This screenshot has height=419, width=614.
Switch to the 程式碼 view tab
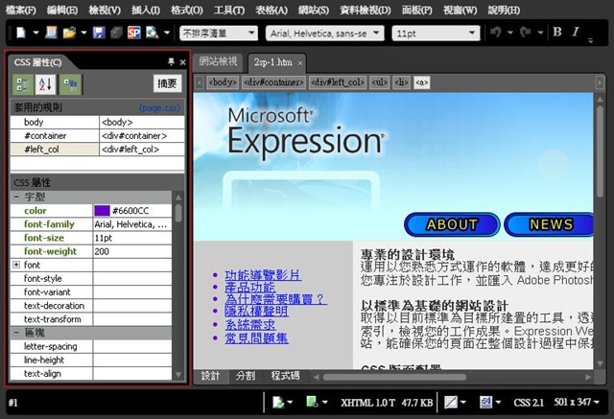[x=284, y=375]
